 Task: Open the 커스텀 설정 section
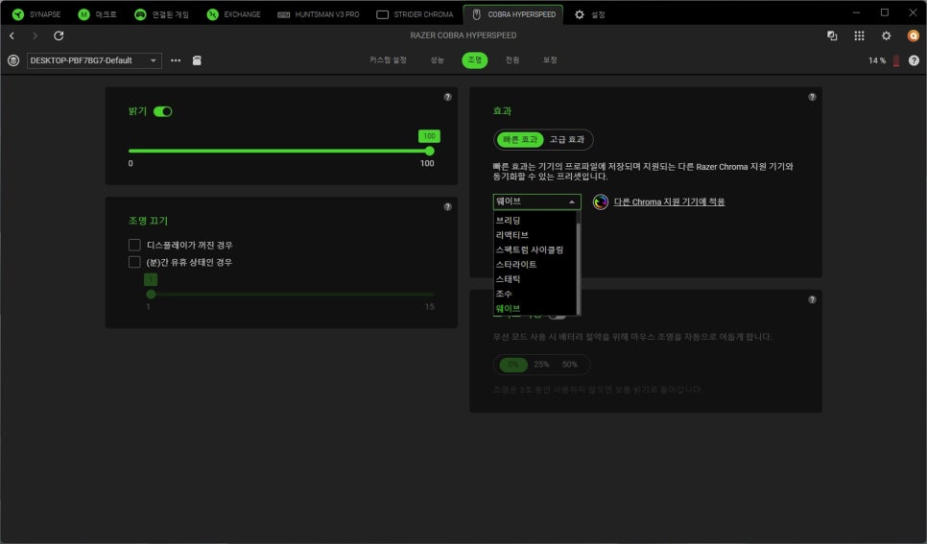coord(388,59)
